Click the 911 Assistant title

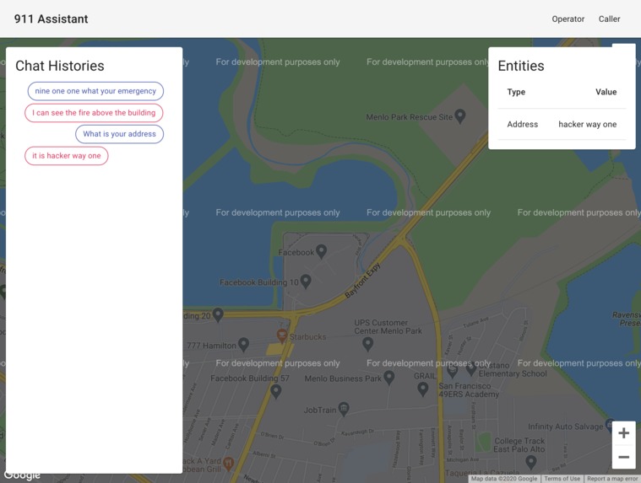[52, 19]
